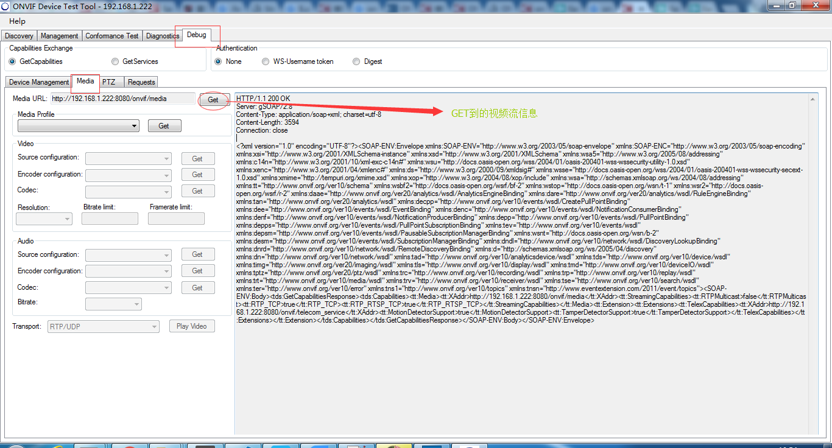Click the 'Content-Type: application/soap+xml' line
832x448 pixels.
pos(309,114)
